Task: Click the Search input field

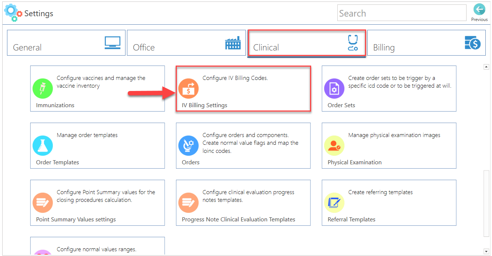Action: pos(402,13)
